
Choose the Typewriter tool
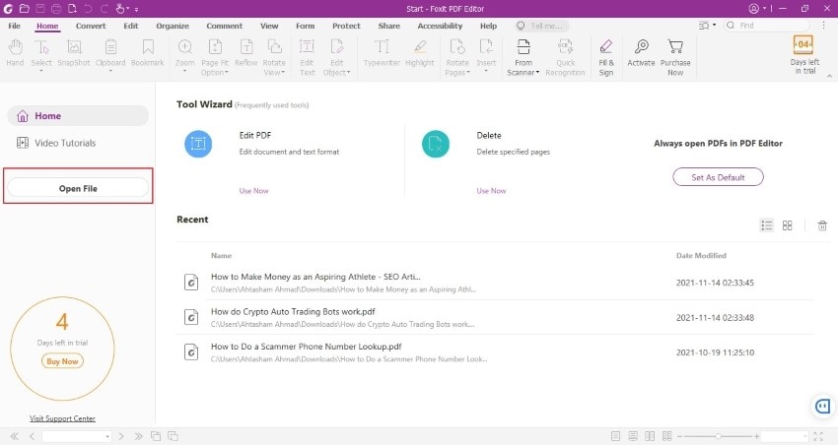click(382, 53)
